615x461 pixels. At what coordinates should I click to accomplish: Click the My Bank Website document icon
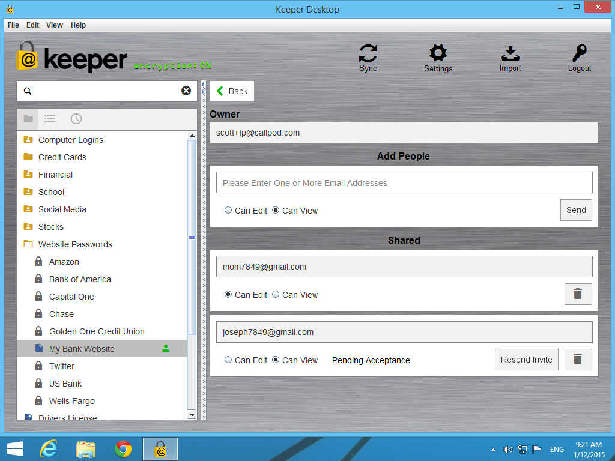(x=39, y=348)
